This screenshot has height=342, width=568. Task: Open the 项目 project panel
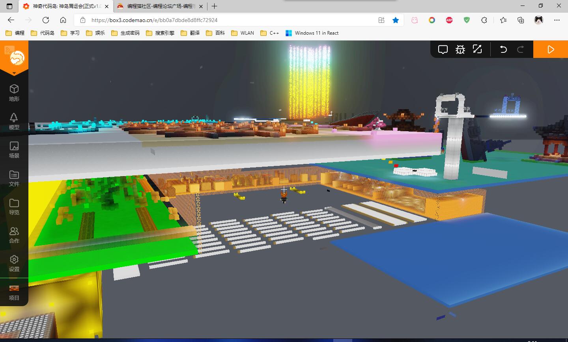pos(14,292)
